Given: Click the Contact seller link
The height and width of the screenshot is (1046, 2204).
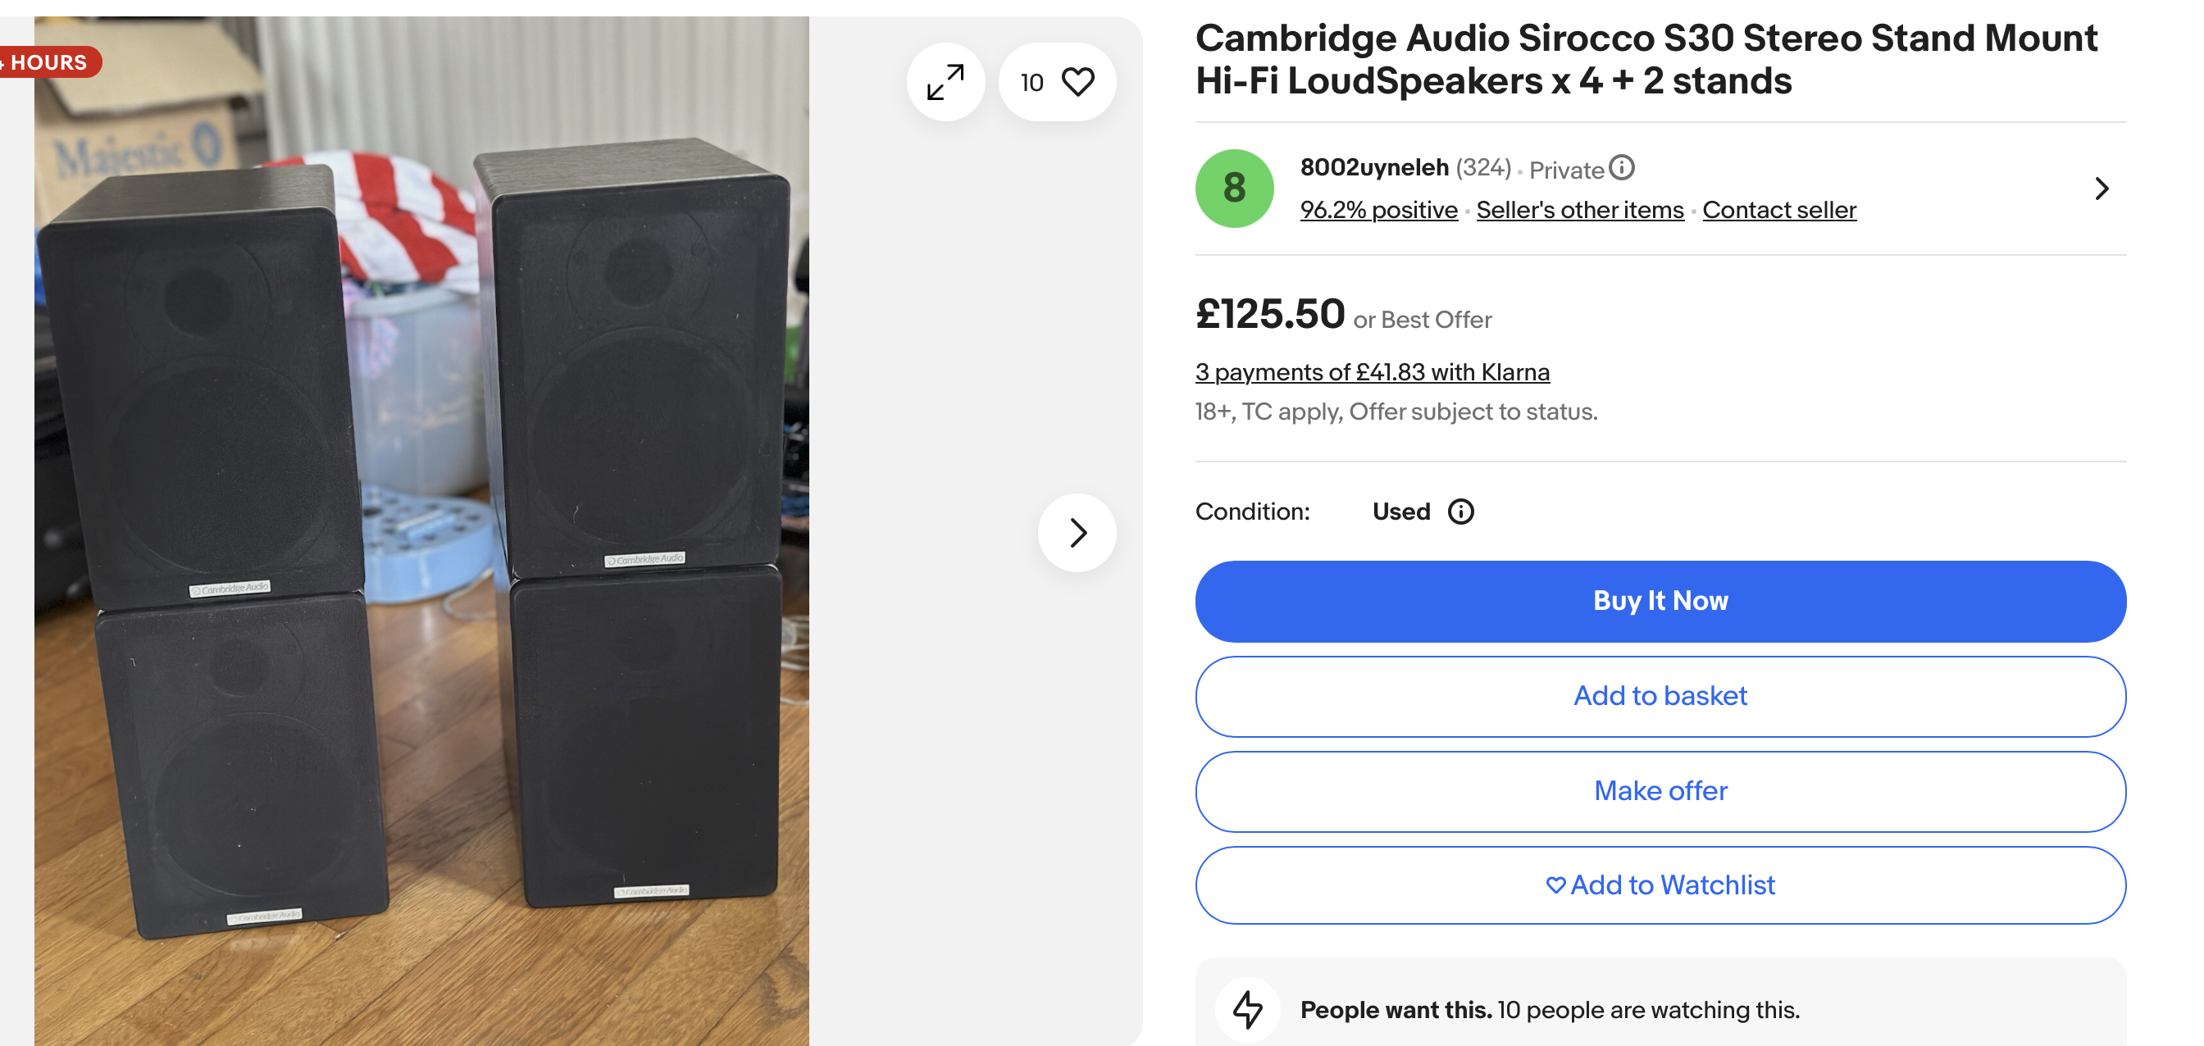Looking at the screenshot, I should [x=1778, y=210].
